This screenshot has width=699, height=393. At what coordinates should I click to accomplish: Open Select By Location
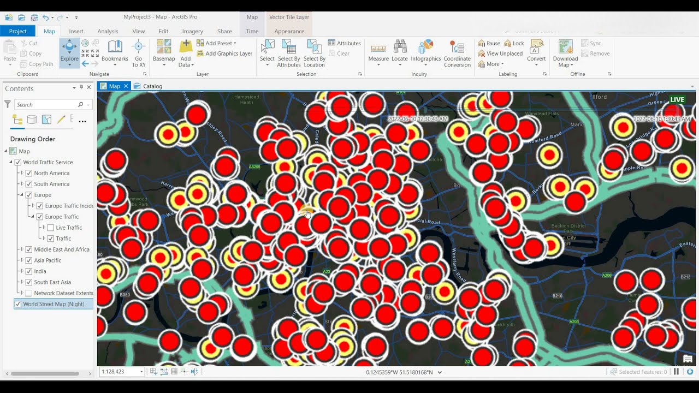pyautogui.click(x=315, y=52)
